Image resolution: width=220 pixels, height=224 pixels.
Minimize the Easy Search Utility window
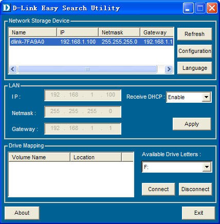[x=188, y=8]
